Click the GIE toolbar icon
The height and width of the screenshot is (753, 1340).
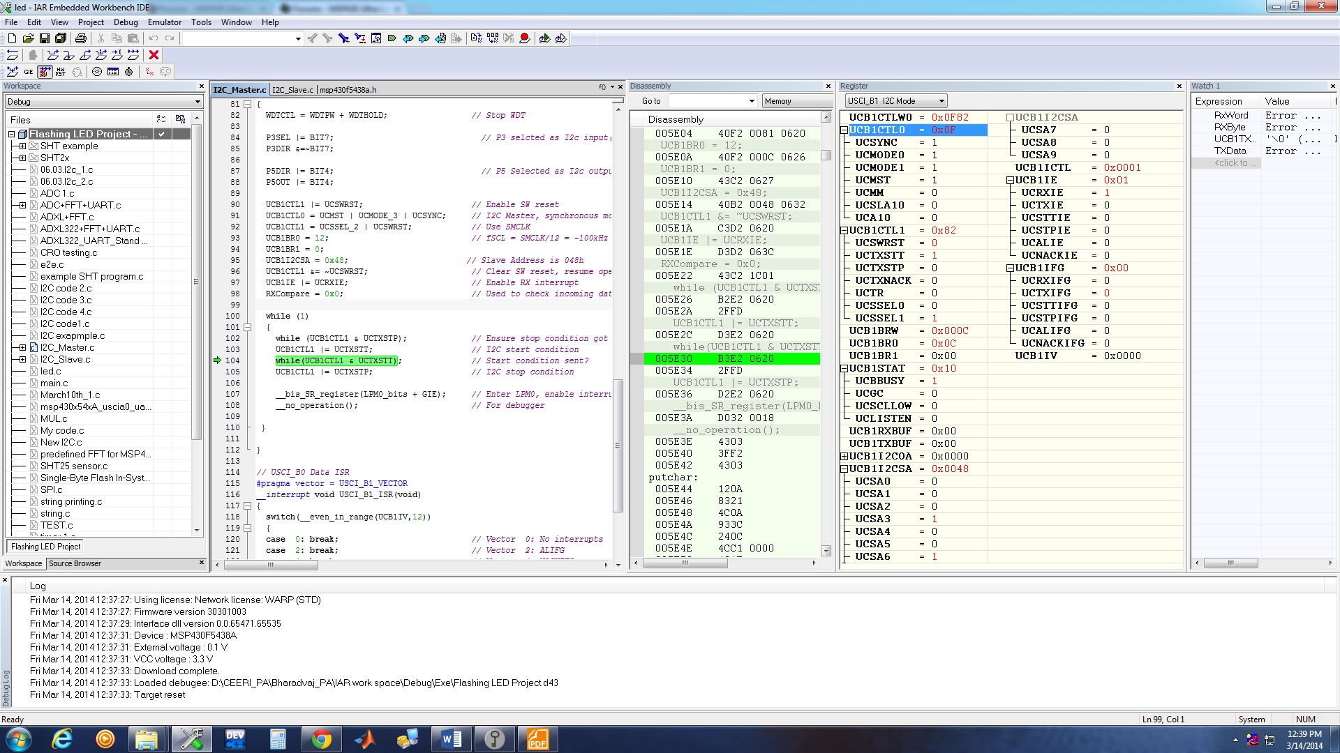pos(29,72)
